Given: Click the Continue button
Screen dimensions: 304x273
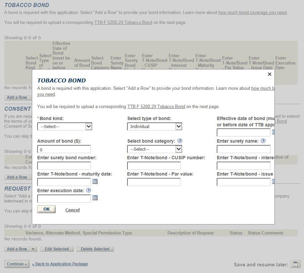Looking at the screenshot, I should click(x=17, y=264).
